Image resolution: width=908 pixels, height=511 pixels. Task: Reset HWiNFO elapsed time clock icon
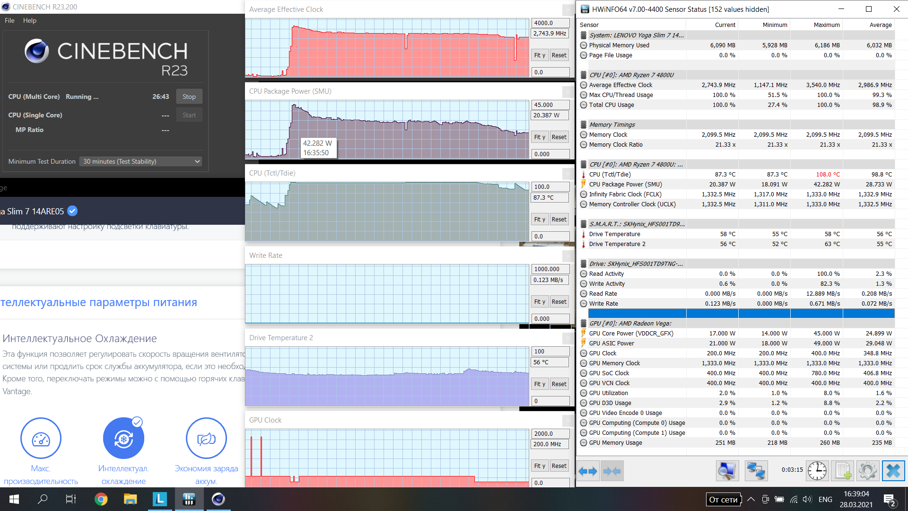coord(817,471)
